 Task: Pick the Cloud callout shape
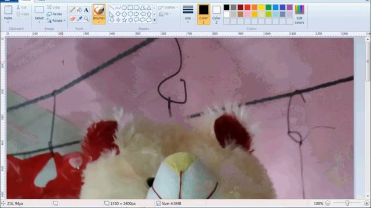pos(149,20)
